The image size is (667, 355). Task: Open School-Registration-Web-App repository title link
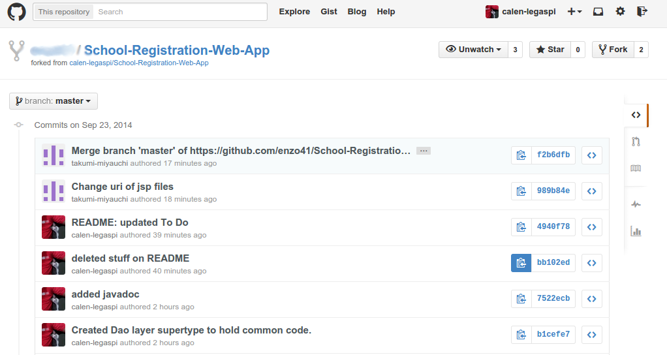click(x=177, y=50)
